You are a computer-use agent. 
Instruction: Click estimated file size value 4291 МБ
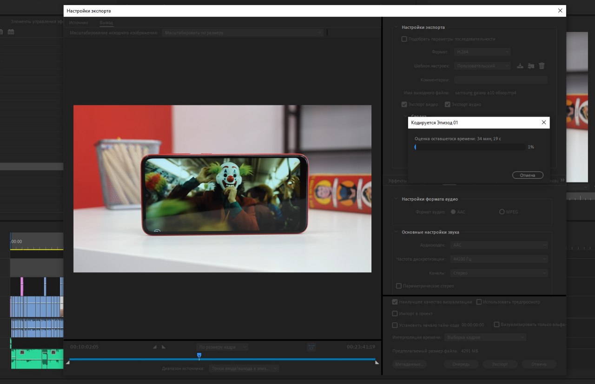tap(469, 351)
